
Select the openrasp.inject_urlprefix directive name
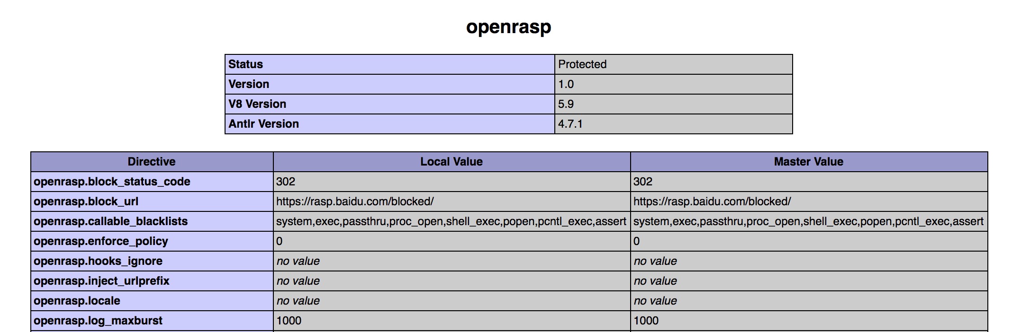(101, 281)
